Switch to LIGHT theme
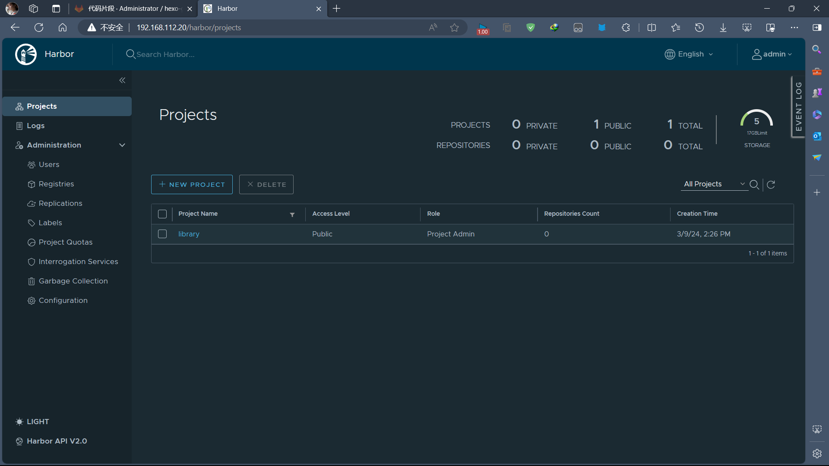This screenshot has width=829, height=466. (x=32, y=422)
